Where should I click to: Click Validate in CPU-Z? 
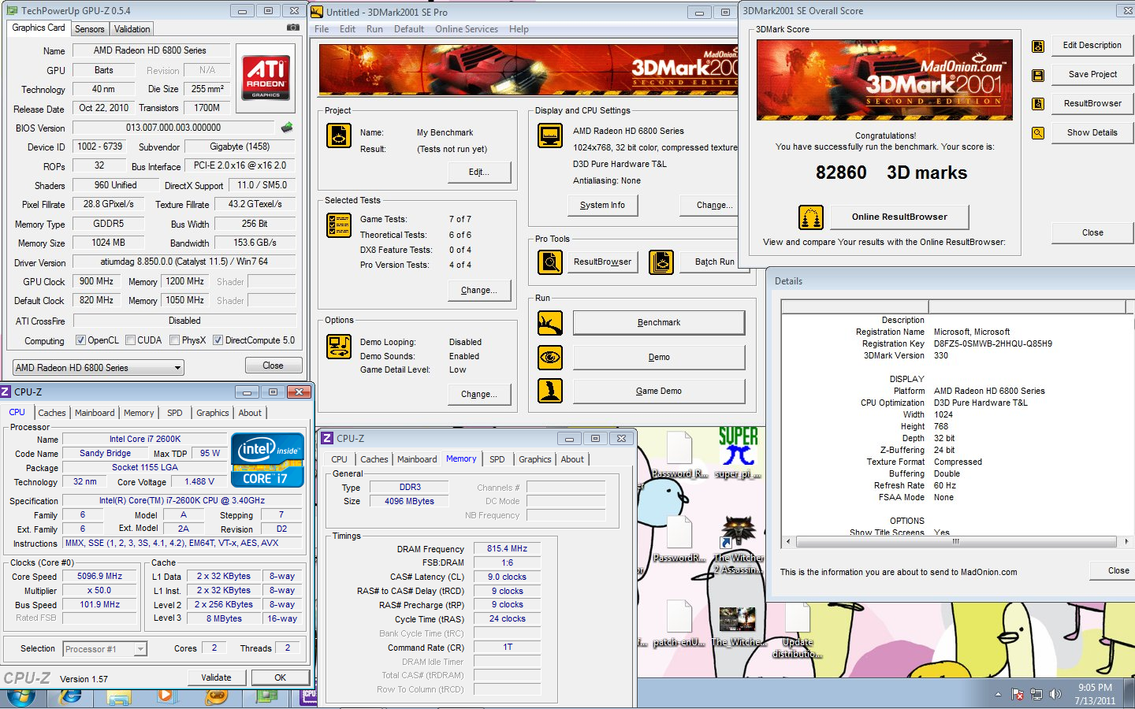(216, 677)
